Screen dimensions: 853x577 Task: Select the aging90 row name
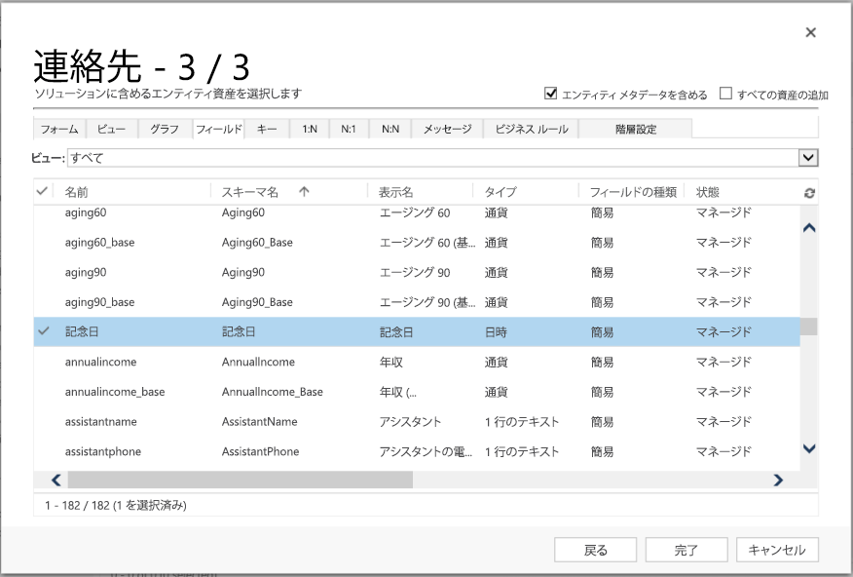[x=86, y=272]
